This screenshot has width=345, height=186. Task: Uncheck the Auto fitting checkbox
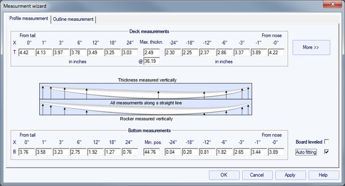click(326, 152)
